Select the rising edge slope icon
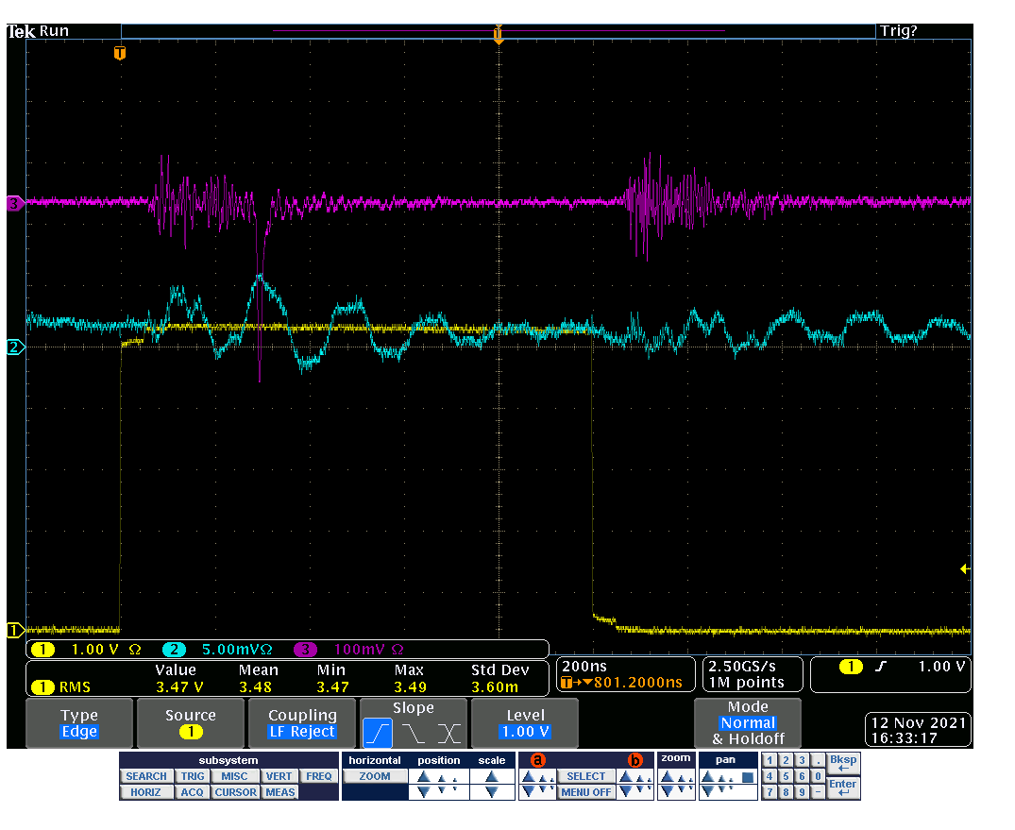Viewport: 1015px width, 830px height. pos(378,732)
